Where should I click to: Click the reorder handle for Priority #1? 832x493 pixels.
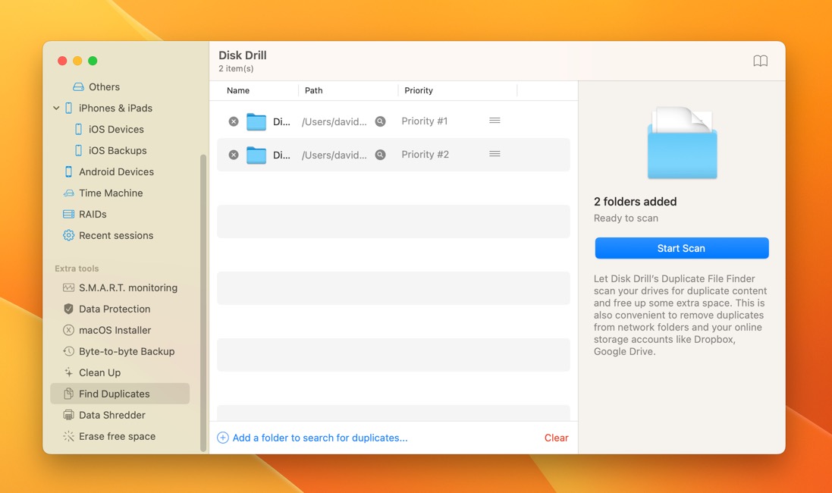pos(494,121)
